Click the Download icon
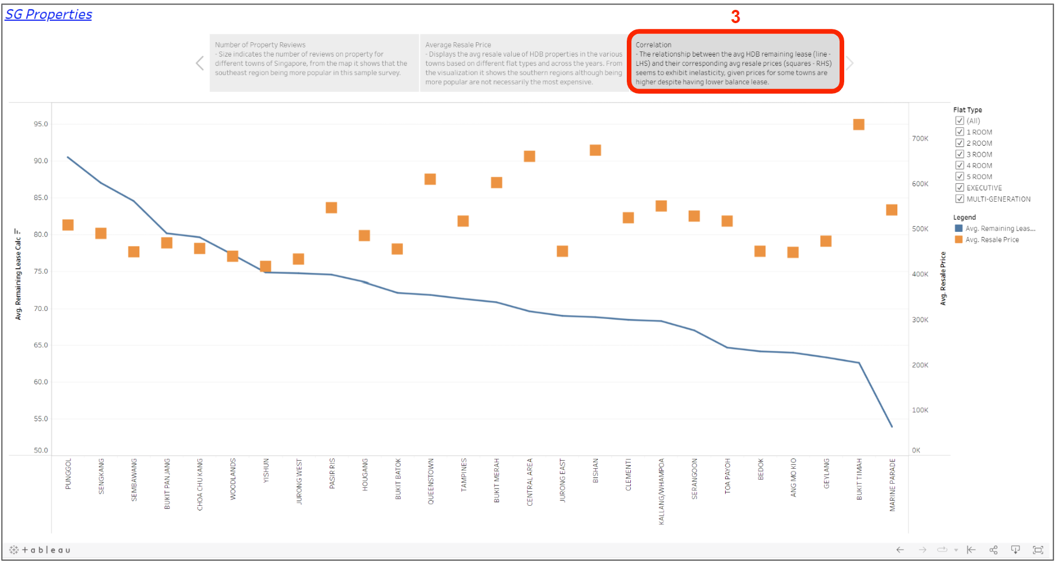Screen dimensions: 1057x563 click(1015, 550)
